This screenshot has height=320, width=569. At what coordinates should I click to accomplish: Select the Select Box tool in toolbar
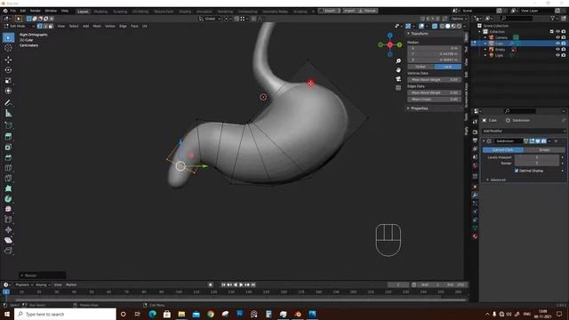point(8,37)
